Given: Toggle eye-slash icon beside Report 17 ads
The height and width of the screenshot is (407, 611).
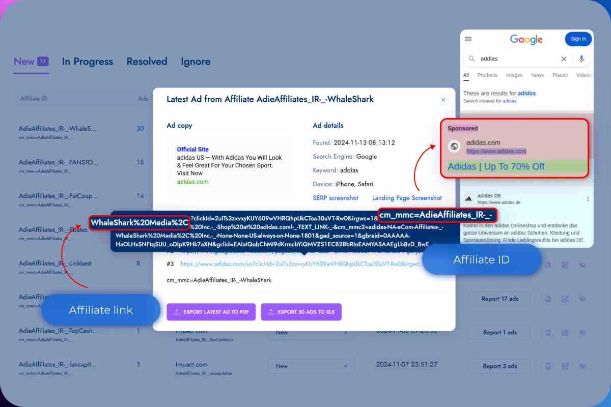Looking at the screenshot, I should click(x=582, y=299).
